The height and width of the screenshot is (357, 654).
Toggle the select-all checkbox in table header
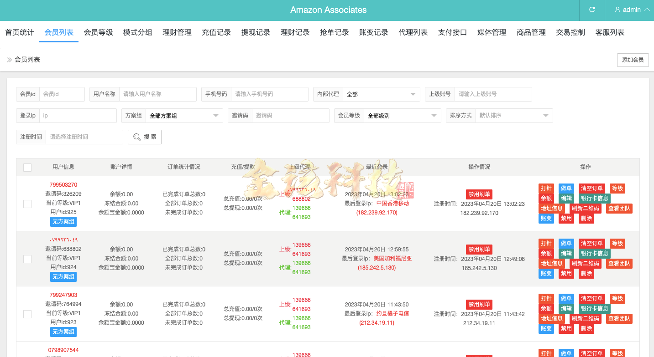coord(27,167)
